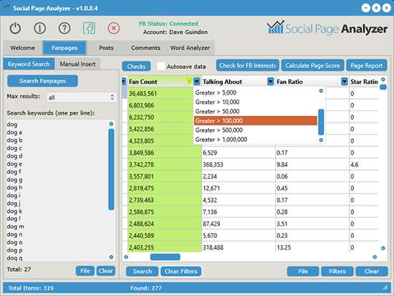This screenshot has height=296, width=394.
Task: Toggle the Autosave data checkbox
Action: (160, 67)
